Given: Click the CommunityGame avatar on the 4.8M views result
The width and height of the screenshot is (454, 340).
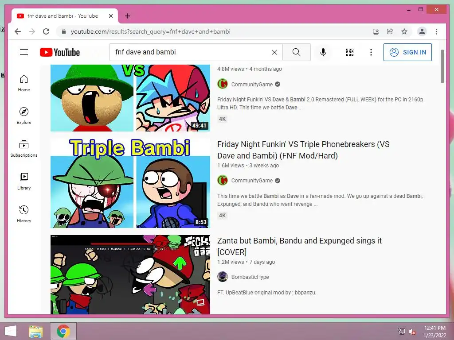Looking at the screenshot, I should 223,84.
